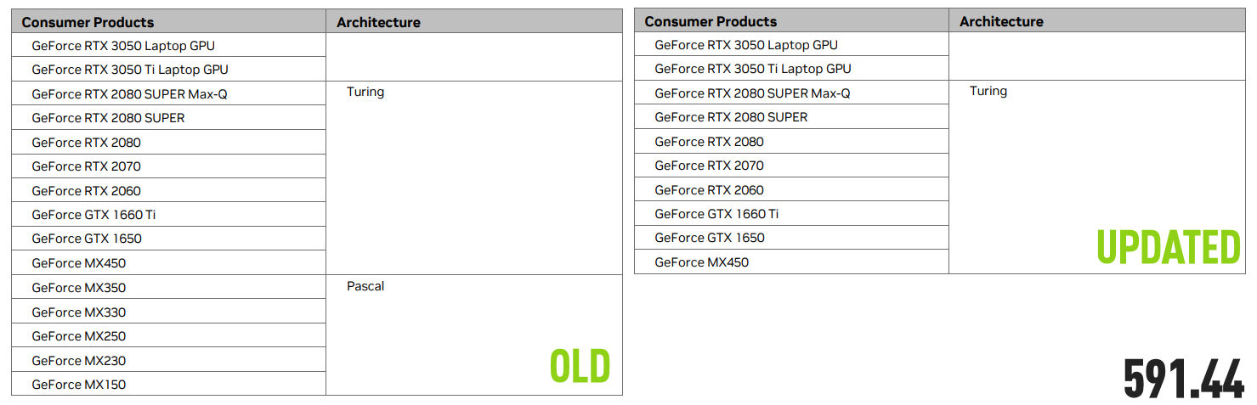Select the GeForce MX230 entry

pyautogui.click(x=79, y=361)
